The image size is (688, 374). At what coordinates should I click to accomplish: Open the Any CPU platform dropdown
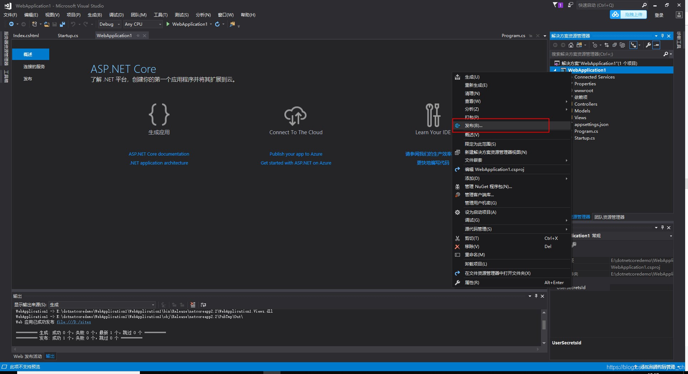click(143, 24)
